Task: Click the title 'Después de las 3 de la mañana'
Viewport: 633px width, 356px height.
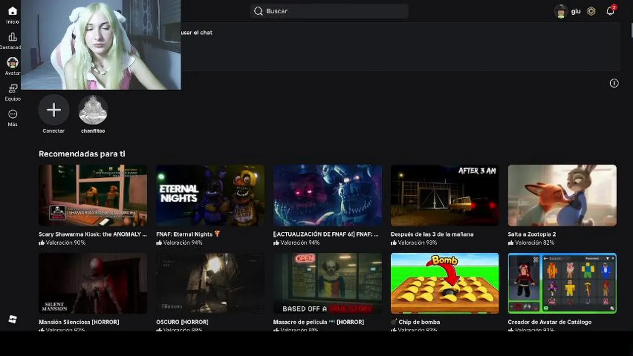Action: [x=432, y=234]
